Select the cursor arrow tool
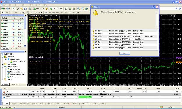The width and height of the screenshot is (182, 109). click(3, 12)
